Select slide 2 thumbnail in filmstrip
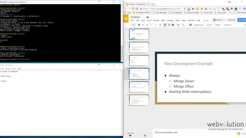This screenshot has height=138, width=246. (139, 47)
